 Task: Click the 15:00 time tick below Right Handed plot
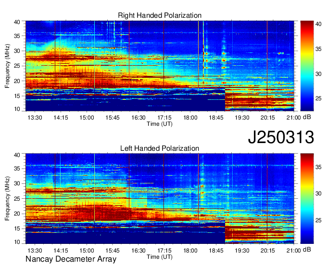[87, 118]
